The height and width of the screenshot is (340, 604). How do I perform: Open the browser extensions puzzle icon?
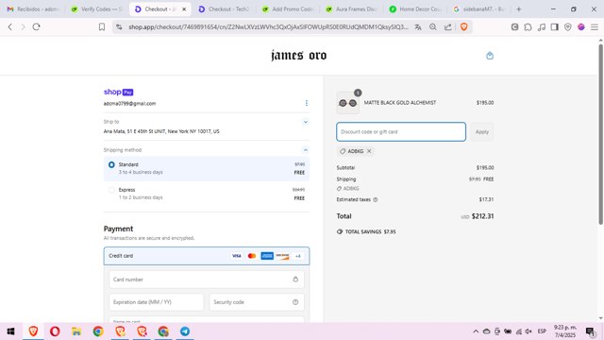click(528, 27)
